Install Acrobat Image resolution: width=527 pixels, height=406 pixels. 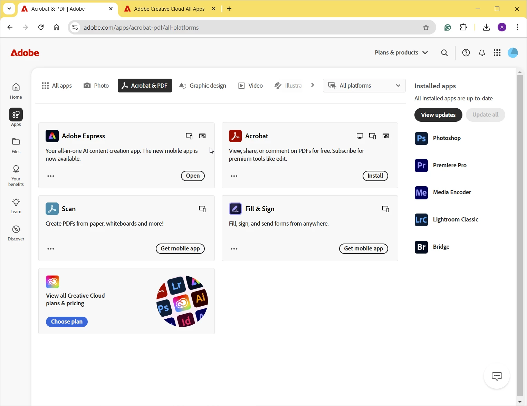point(375,176)
